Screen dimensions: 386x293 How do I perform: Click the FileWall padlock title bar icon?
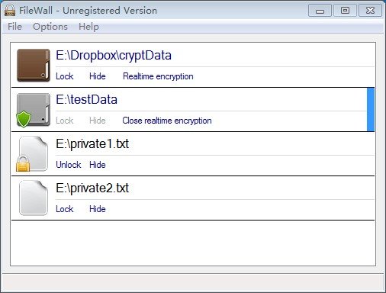pos(10,11)
